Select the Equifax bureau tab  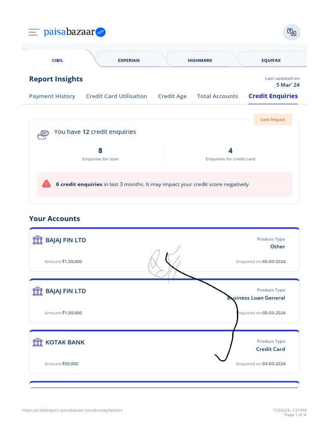tap(271, 60)
